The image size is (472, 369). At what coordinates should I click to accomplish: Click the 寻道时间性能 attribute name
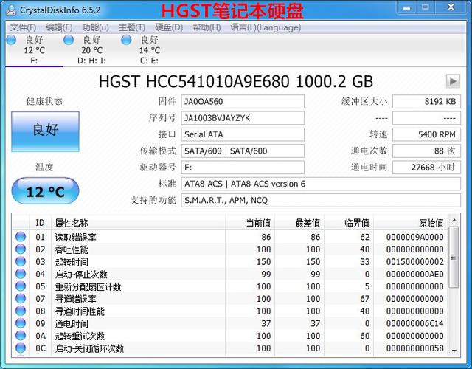(80, 311)
